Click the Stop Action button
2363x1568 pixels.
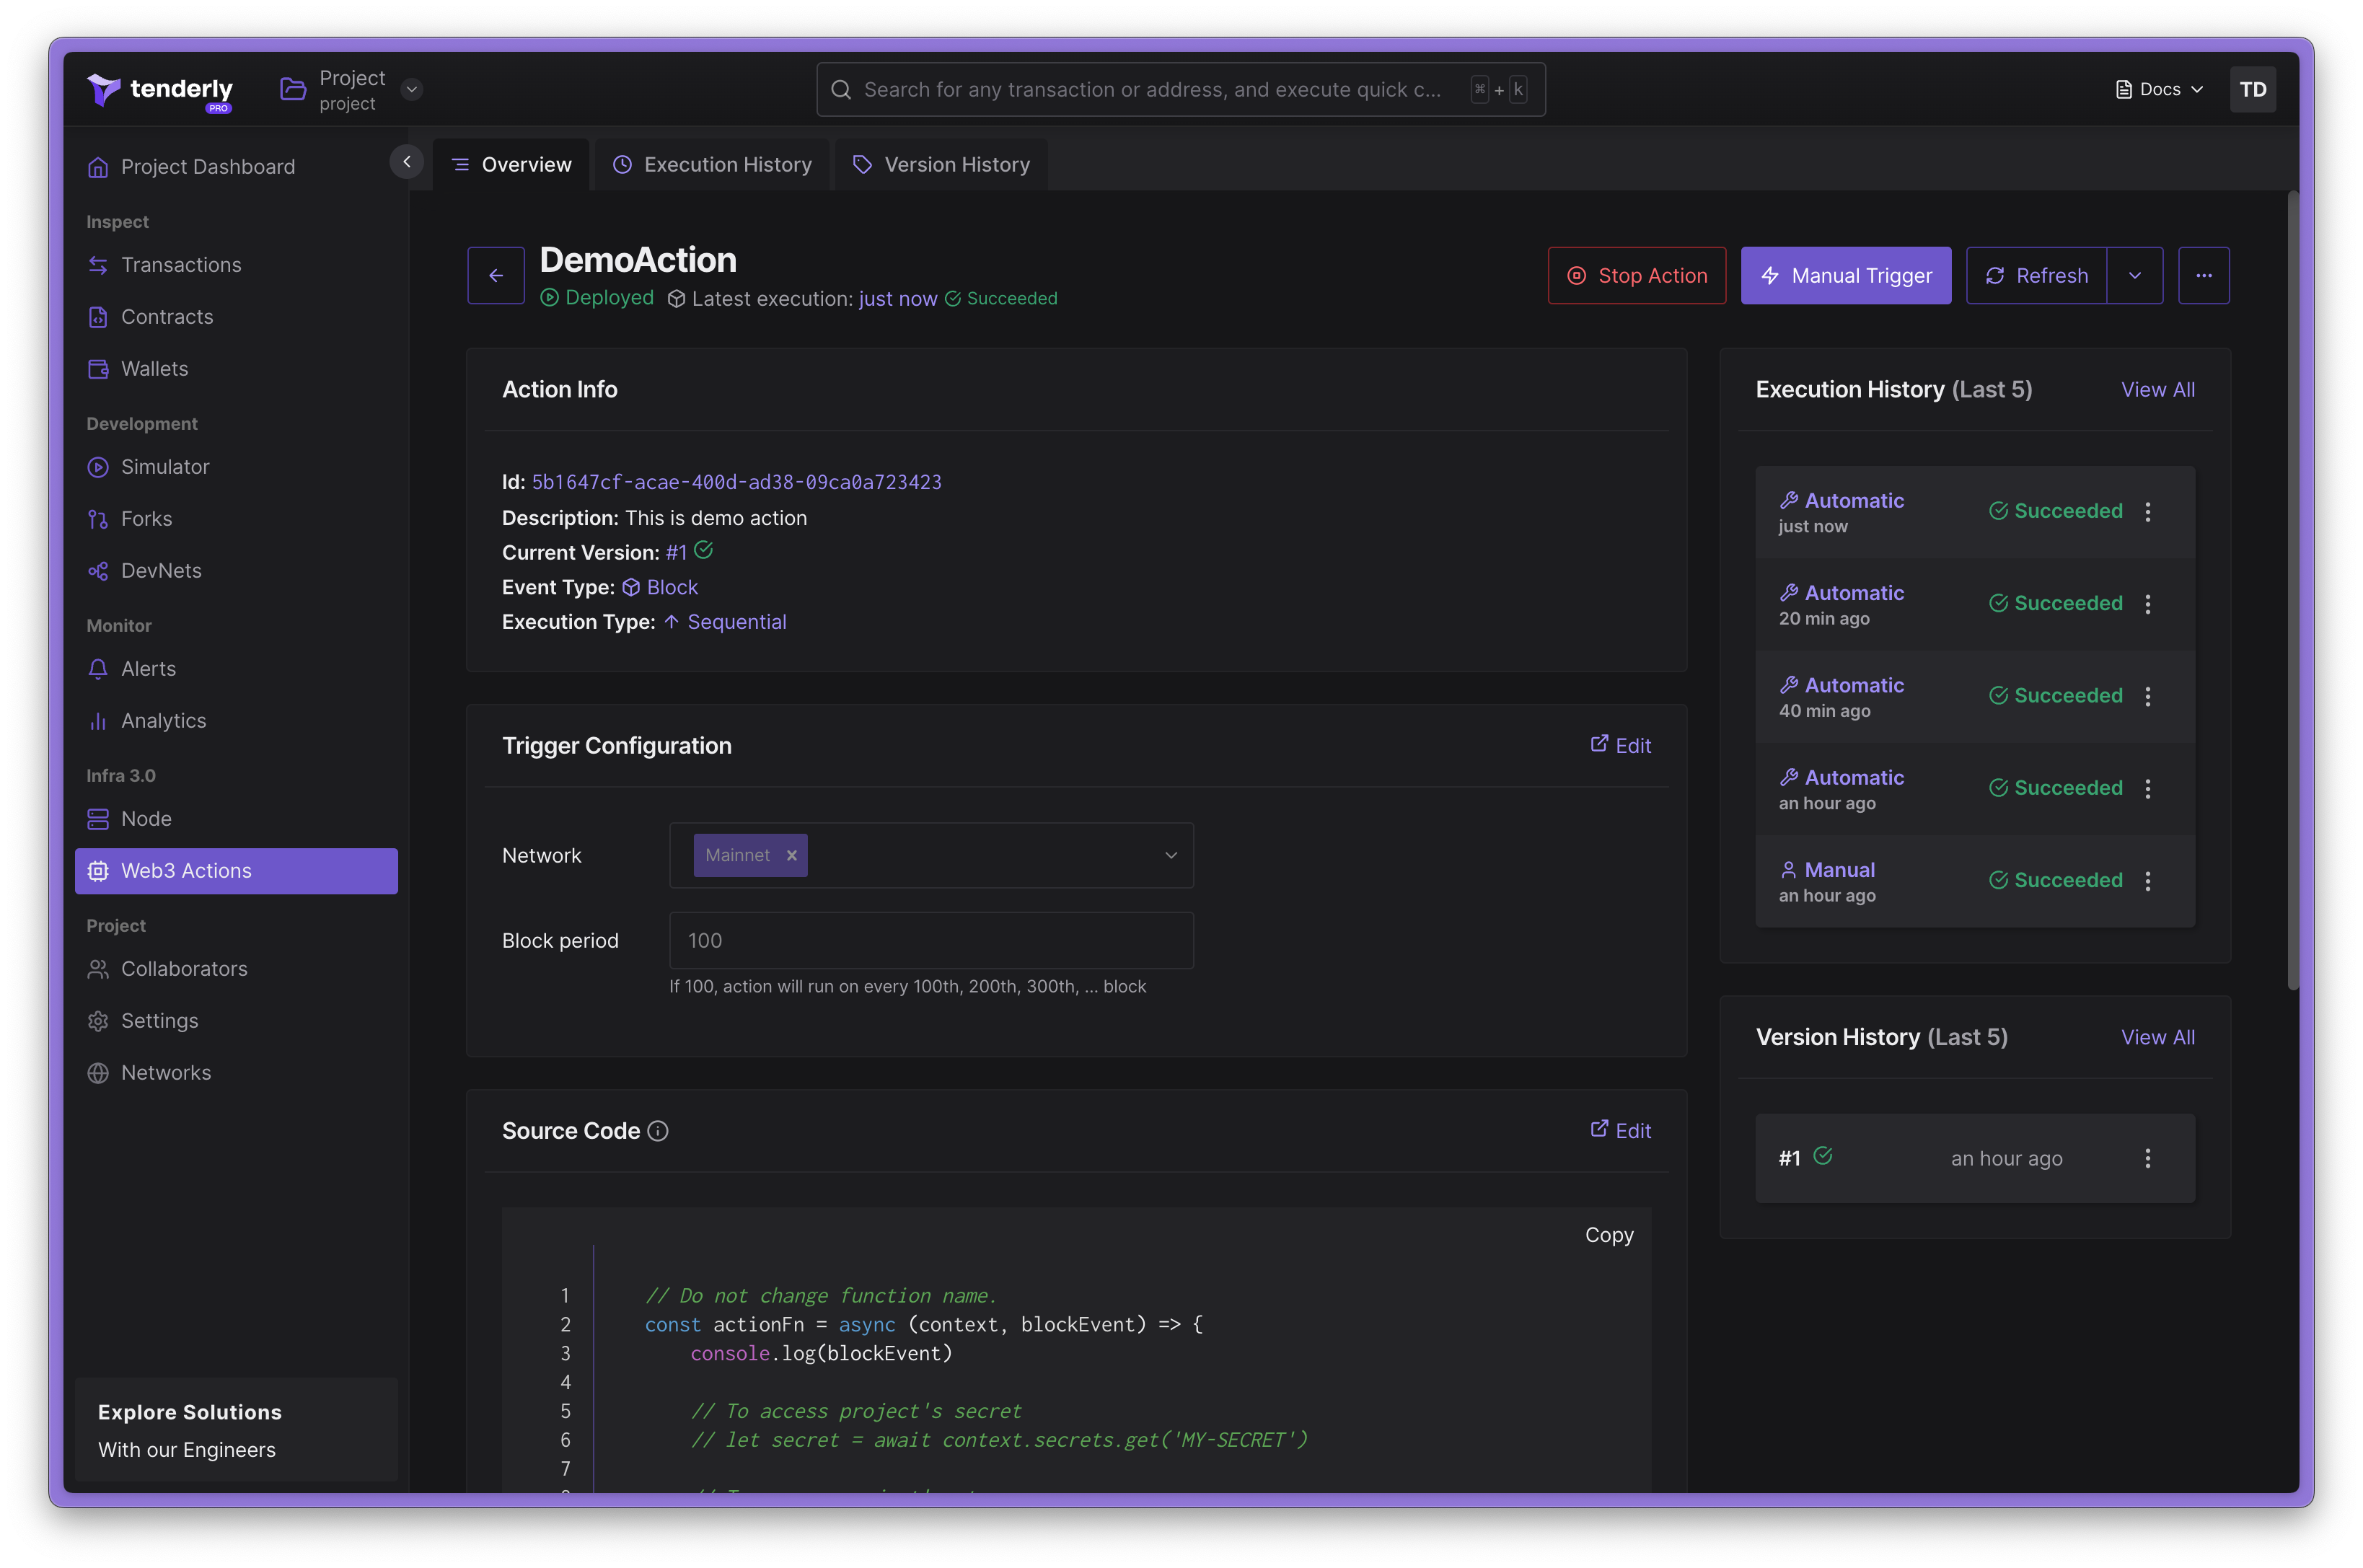[x=1636, y=276]
